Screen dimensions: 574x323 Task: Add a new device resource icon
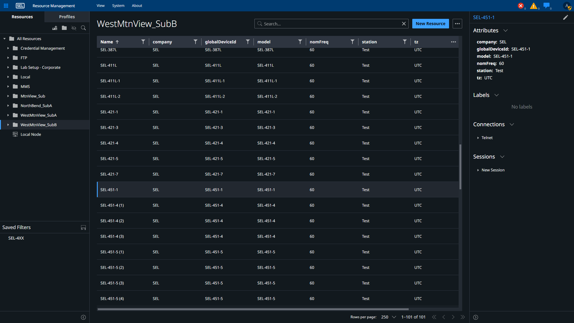click(x=55, y=28)
